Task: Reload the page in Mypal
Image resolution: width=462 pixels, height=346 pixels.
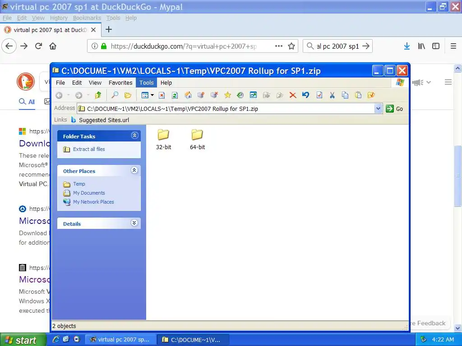Action: point(38,46)
